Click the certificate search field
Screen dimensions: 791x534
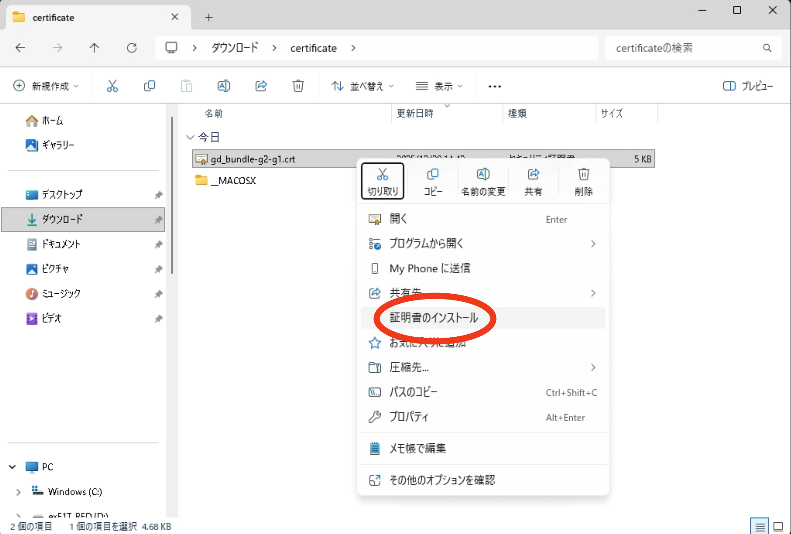pos(686,48)
